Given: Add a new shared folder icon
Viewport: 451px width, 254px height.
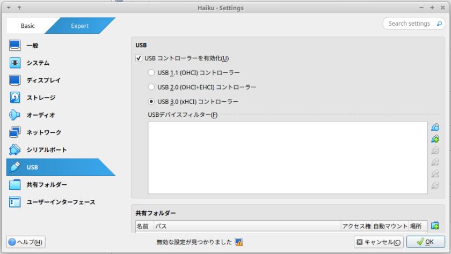Looking at the screenshot, I should pos(435,226).
